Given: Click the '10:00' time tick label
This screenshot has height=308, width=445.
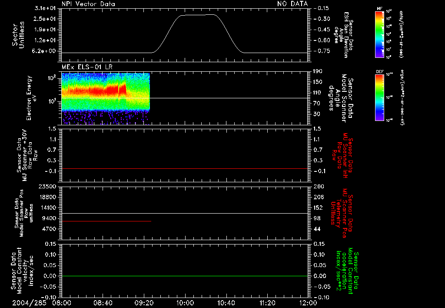Looking at the screenshot, I should pos(185,303).
